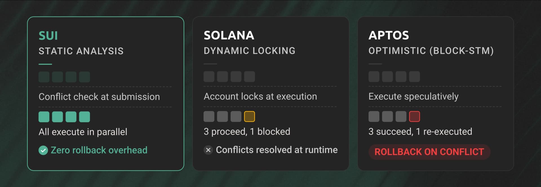Click the green checkmark beside Zero rollback overhead
The height and width of the screenshot is (187, 541).
coord(43,150)
